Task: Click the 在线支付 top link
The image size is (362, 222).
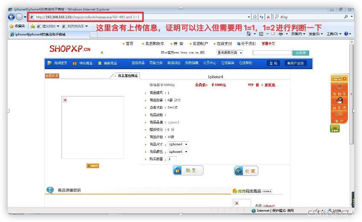Action: pyautogui.click(x=224, y=44)
